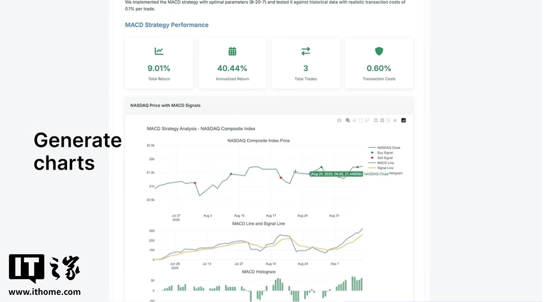Activate the Lasso Select tool
This screenshot has width=544, height=302.
(x=367, y=121)
